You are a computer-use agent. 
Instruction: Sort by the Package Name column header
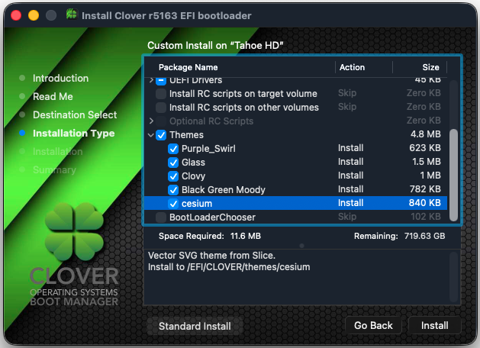tap(188, 67)
